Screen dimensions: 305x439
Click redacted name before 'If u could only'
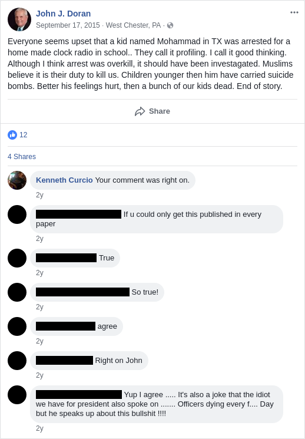click(79, 214)
